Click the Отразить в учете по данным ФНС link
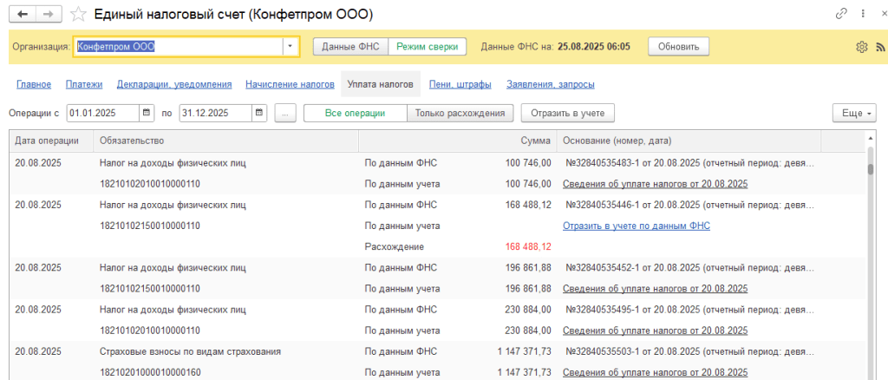 pos(636,226)
